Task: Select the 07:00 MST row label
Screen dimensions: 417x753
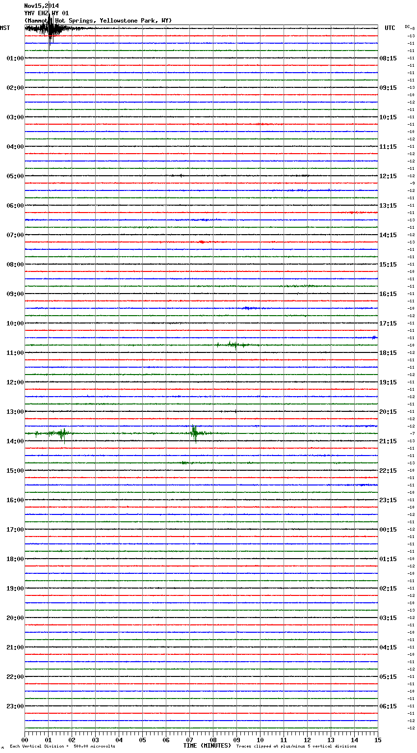Action: 15,235
